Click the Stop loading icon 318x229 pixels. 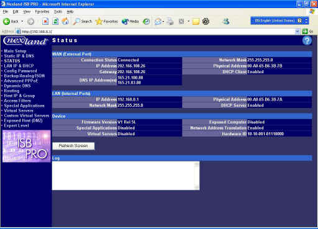tap(45, 21)
